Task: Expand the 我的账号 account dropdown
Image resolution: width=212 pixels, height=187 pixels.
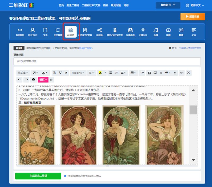Action: (168, 5)
